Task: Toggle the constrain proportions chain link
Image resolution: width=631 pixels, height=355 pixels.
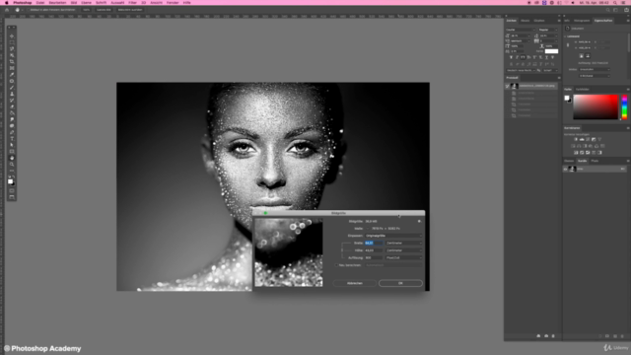Action: pos(342,249)
